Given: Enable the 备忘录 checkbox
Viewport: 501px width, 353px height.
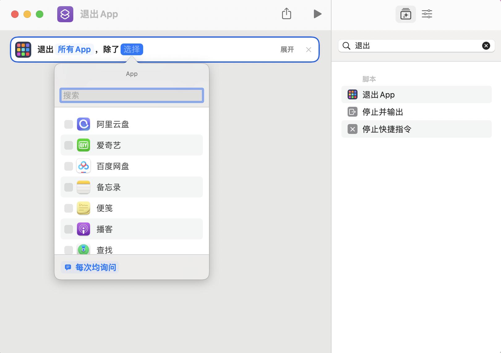Looking at the screenshot, I should coord(68,187).
